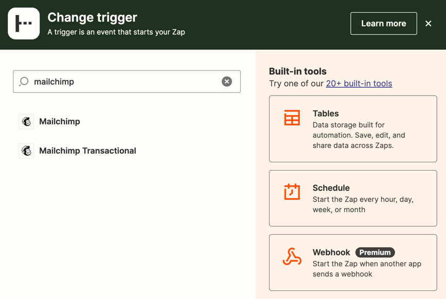Click the Zapier trigger logo icon
The height and width of the screenshot is (299, 446).
pyautogui.click(x=24, y=24)
